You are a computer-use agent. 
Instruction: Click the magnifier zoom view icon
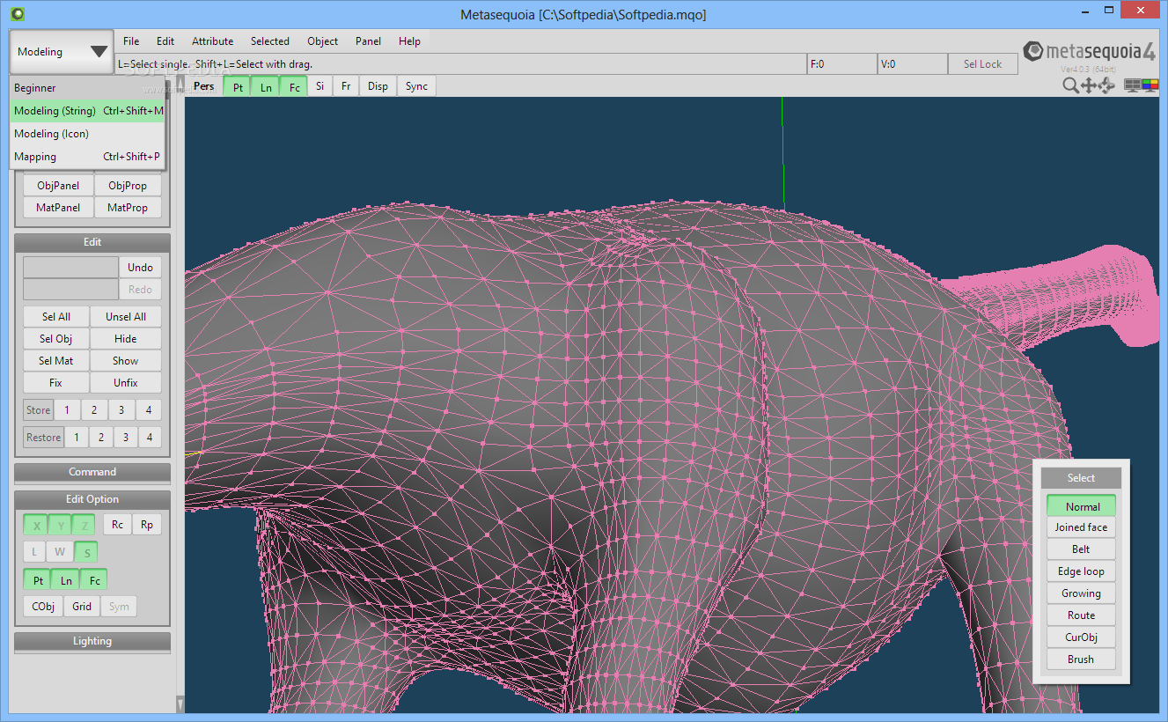tap(1070, 85)
